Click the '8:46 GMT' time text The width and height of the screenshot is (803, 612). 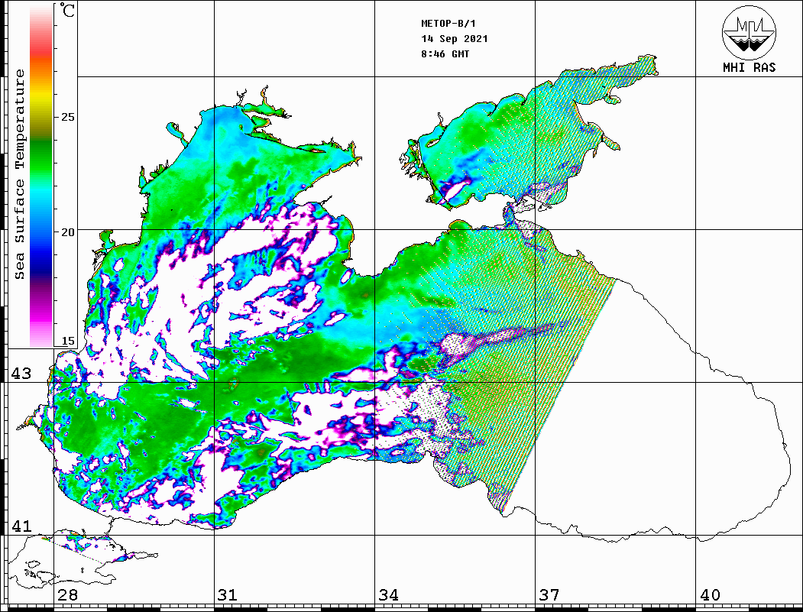[445, 53]
